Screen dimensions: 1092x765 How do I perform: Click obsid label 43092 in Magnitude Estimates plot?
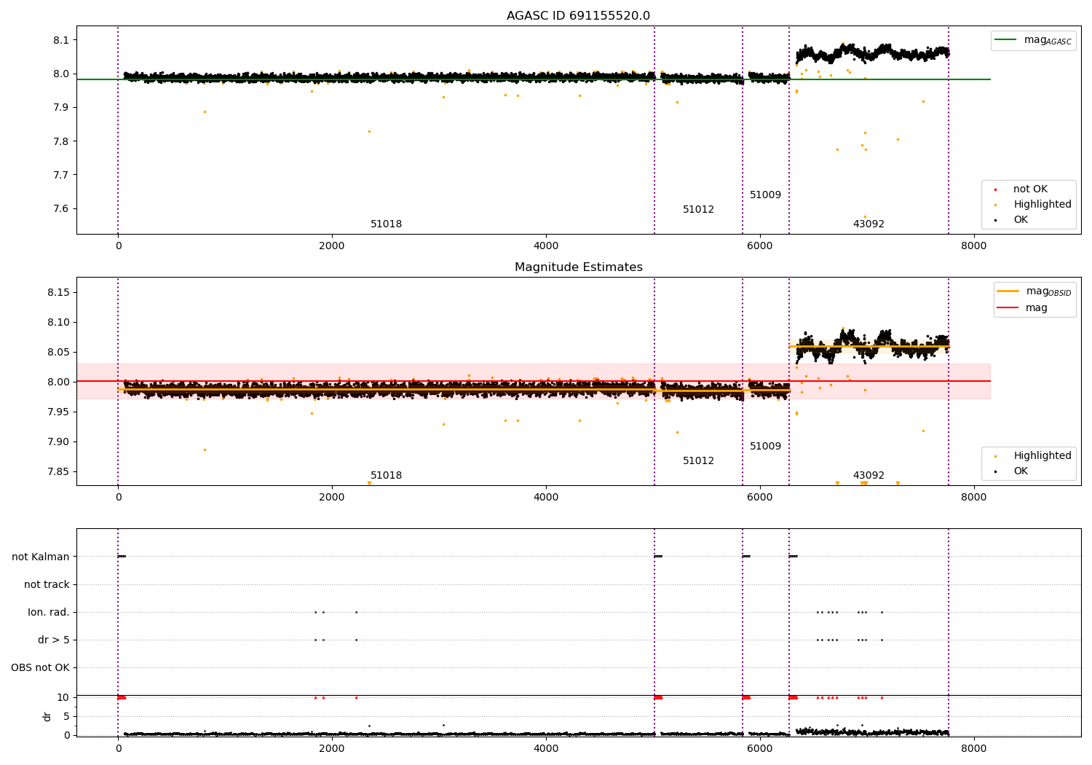869,476
